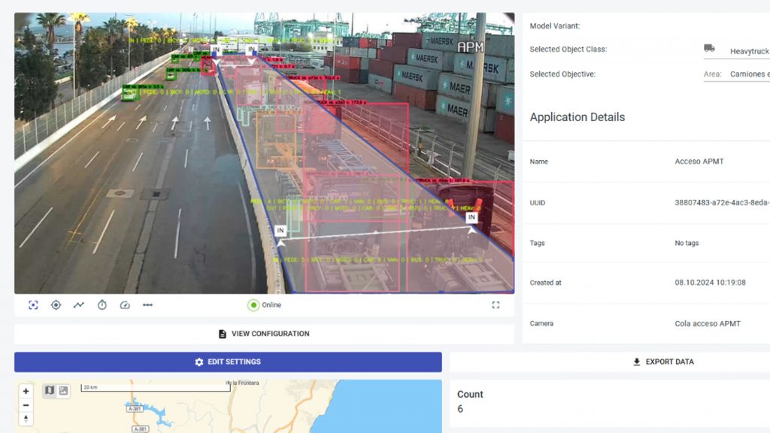Click the Online status indicator

(x=264, y=305)
